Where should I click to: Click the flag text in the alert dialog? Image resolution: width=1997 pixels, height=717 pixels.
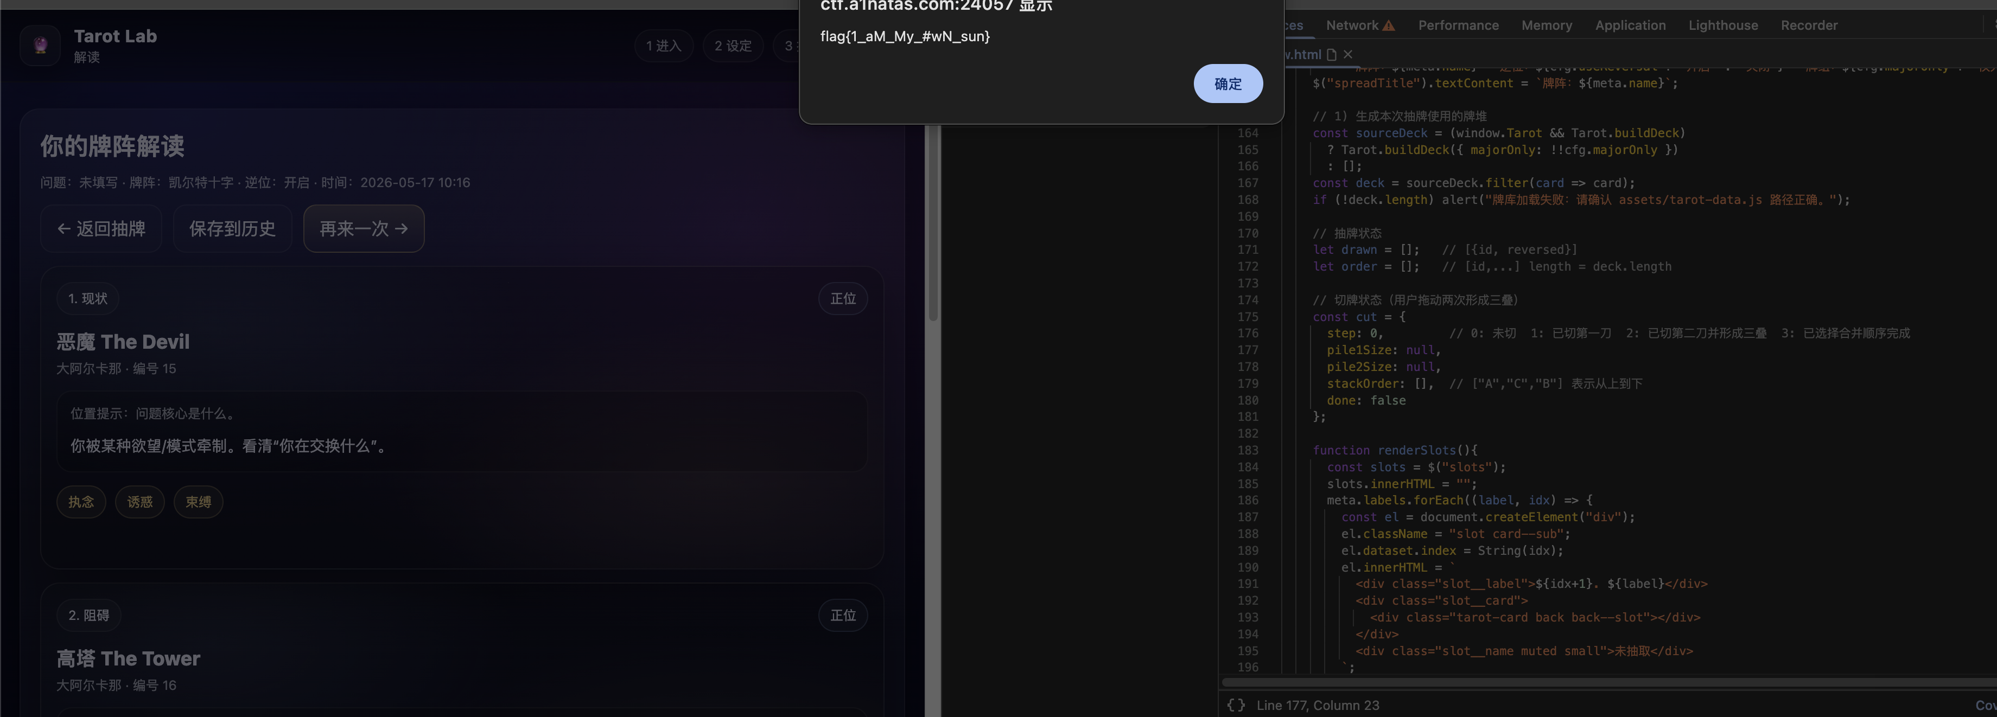[905, 36]
